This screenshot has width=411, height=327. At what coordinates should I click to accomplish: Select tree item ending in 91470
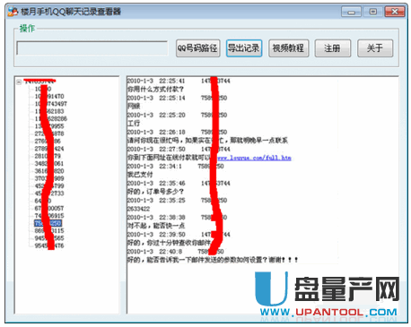(x=49, y=97)
